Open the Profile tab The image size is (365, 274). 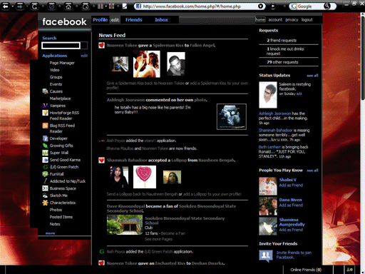coord(100,20)
